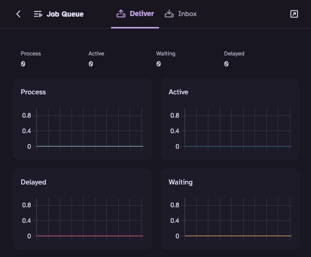Image resolution: width=311 pixels, height=257 pixels.
Task: Go back using the left chevron arrow
Action: pos(18,14)
